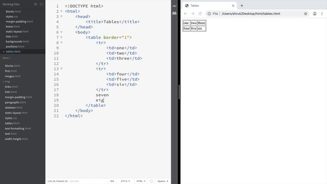Image resolution: width=327 pixels, height=184 pixels.
Task: Place cursor on title Tables line 4
Action: (111, 21)
